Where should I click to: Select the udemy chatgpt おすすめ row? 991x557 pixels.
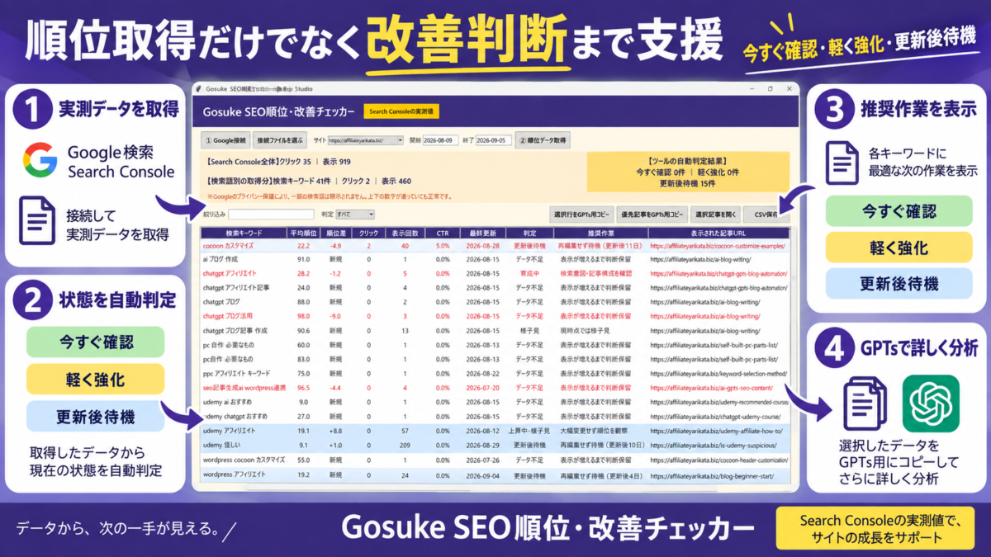click(x=495, y=416)
